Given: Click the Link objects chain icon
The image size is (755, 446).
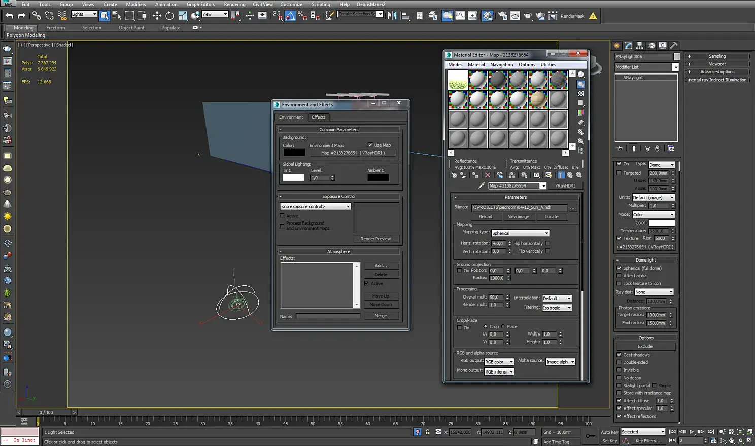Looking at the screenshot, I should click(x=37, y=16).
